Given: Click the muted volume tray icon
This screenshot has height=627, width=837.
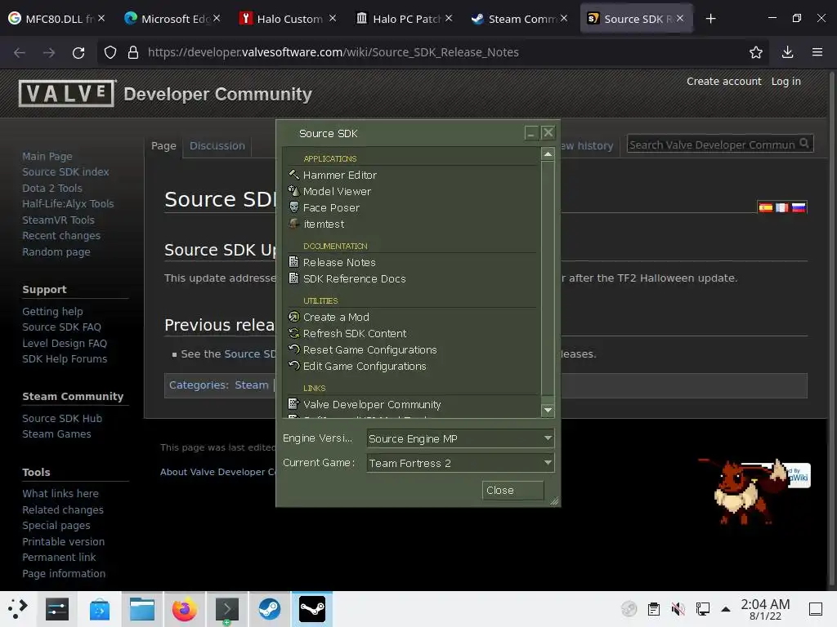Looking at the screenshot, I should pos(678,609).
